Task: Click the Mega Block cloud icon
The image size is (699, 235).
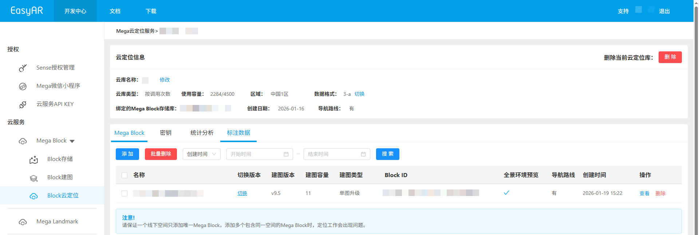Action: point(23,141)
